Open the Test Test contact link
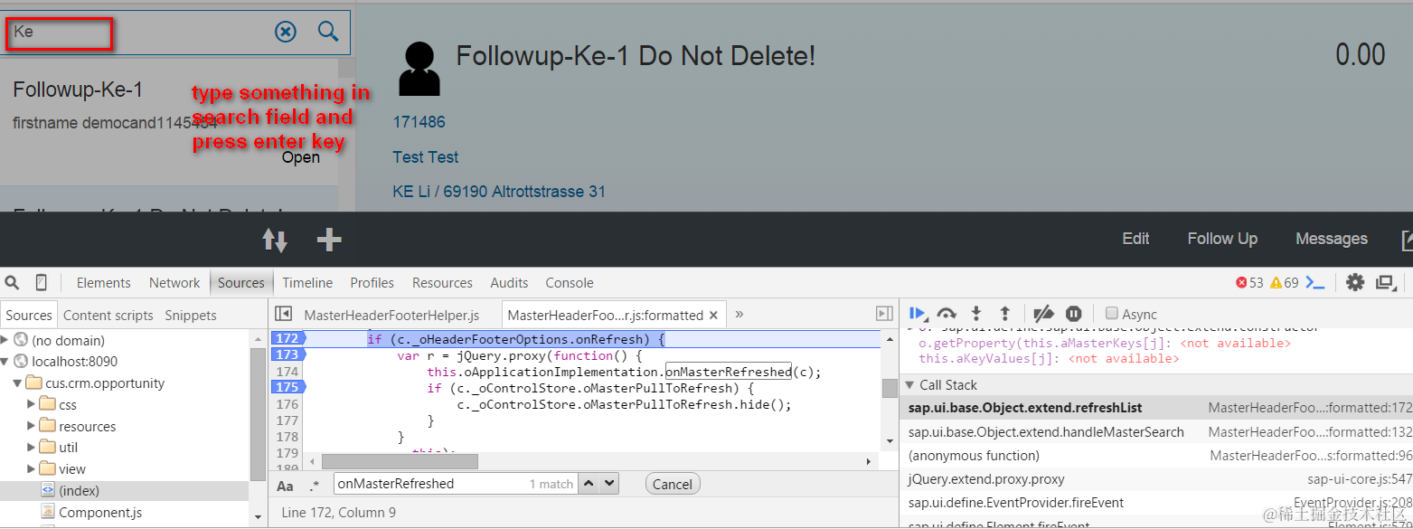The height and width of the screenshot is (529, 1413). [x=426, y=157]
